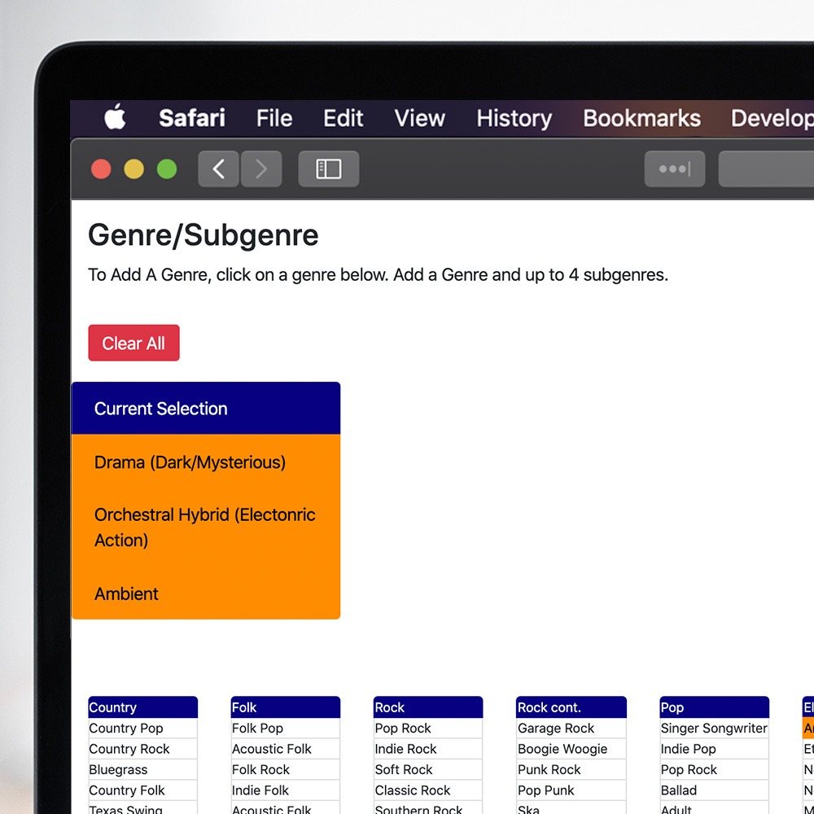Screen dimensions: 814x814
Task: Select the Punk Rock subgenre
Action: (x=571, y=769)
